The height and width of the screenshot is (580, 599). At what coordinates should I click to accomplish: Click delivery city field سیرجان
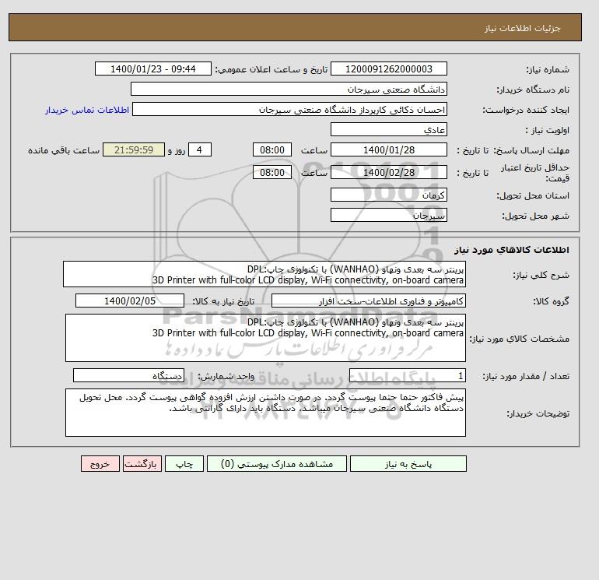coord(389,215)
